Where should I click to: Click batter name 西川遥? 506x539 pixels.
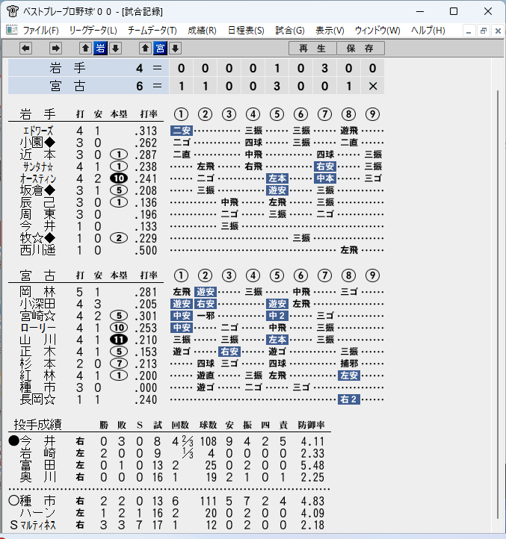38,250
